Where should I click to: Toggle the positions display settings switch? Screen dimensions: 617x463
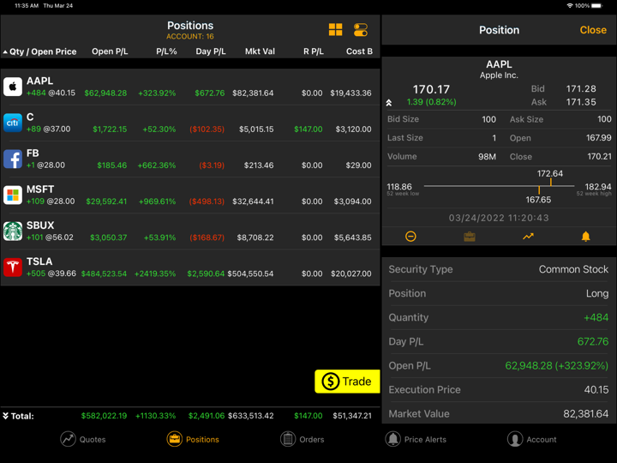[361, 30]
